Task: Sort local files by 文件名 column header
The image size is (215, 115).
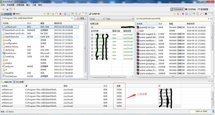Action: 14,23
